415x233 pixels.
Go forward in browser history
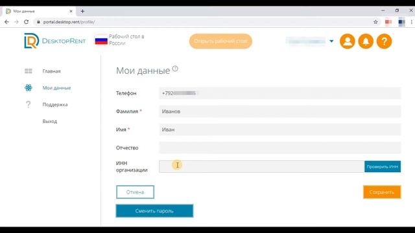point(16,22)
